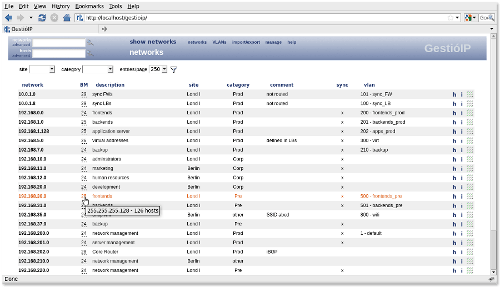This screenshot has height=287, width=500.
Task: Click the grid icon for network 192.168.200.0
Action: 470,234
